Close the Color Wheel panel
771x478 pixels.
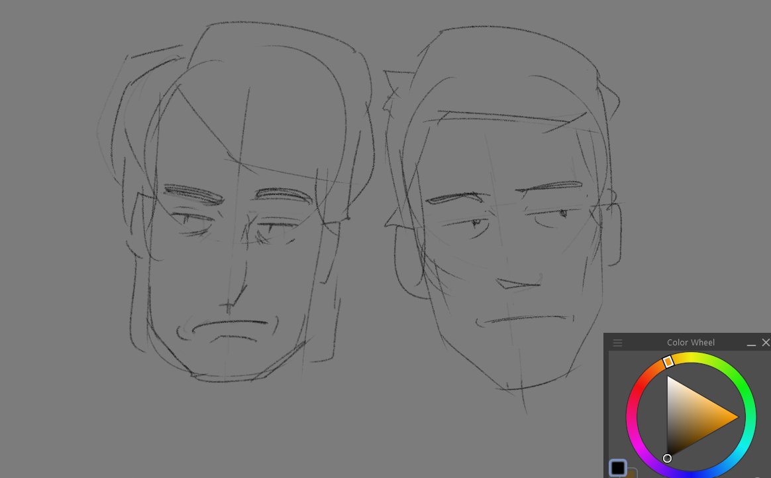click(766, 342)
